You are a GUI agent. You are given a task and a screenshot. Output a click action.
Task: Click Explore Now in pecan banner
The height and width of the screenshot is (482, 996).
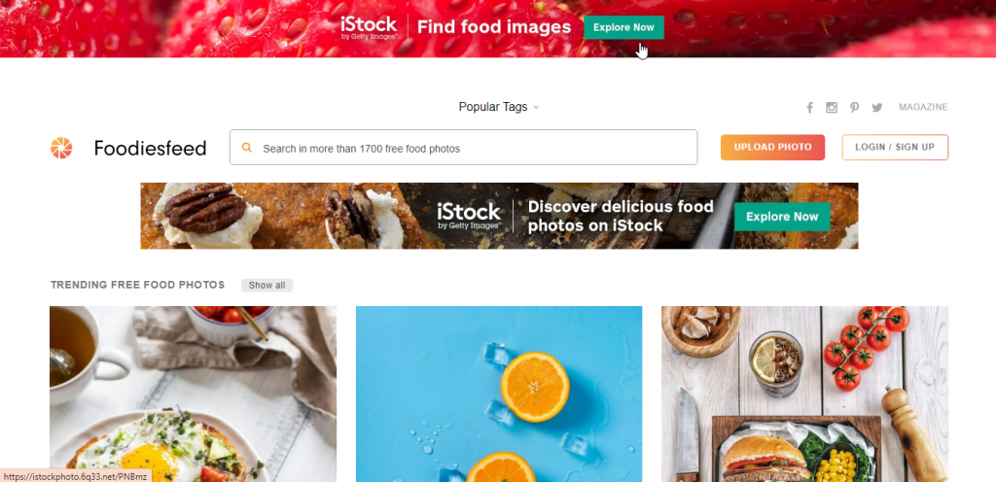pos(782,217)
